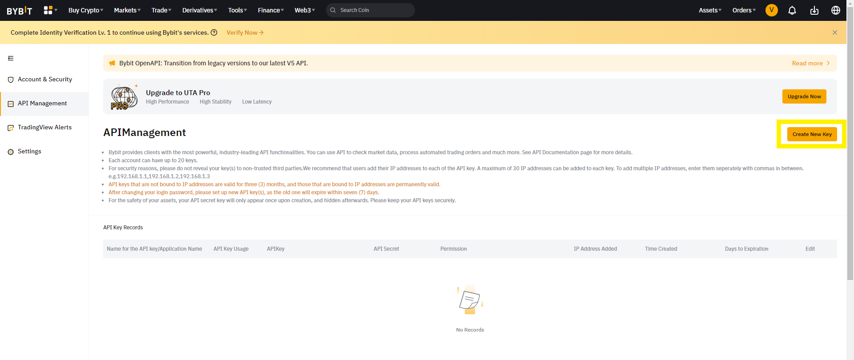Open the language globe icon
854x360 pixels.
click(836, 10)
